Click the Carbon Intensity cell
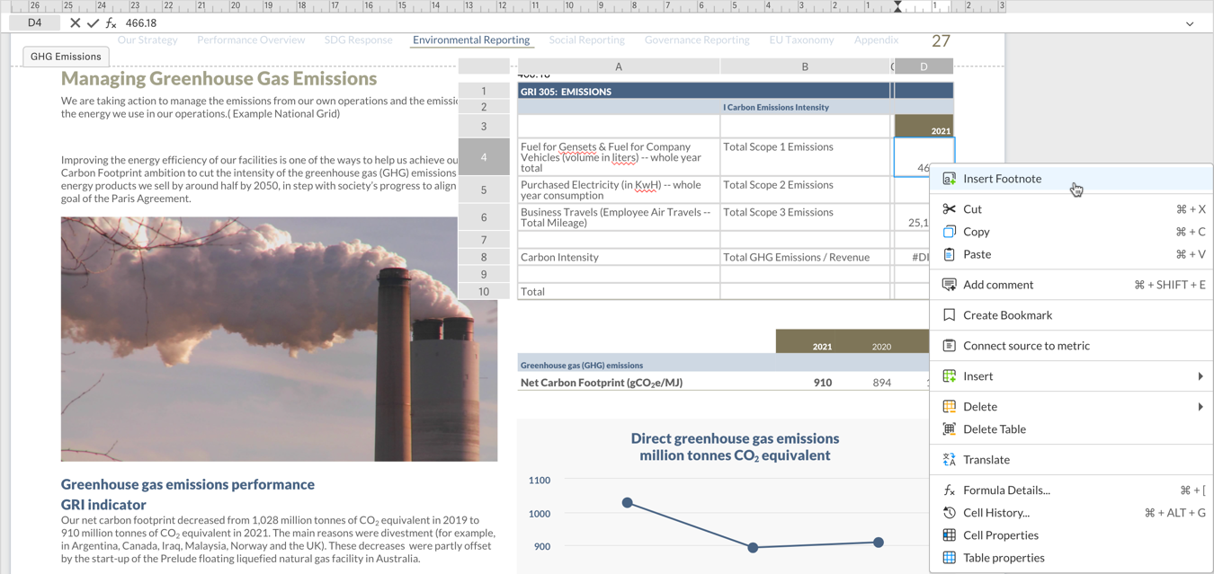The image size is (1214, 574). 619,257
